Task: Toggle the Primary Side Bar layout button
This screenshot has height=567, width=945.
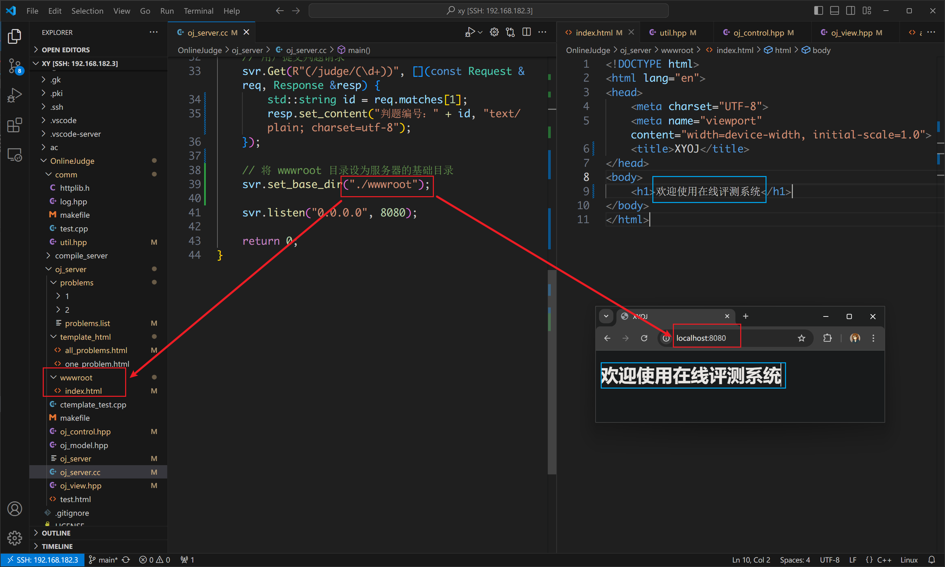Action: [x=818, y=11]
